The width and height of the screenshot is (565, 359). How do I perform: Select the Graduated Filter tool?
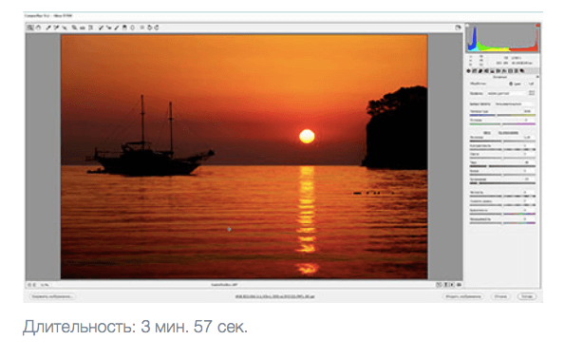point(124,28)
